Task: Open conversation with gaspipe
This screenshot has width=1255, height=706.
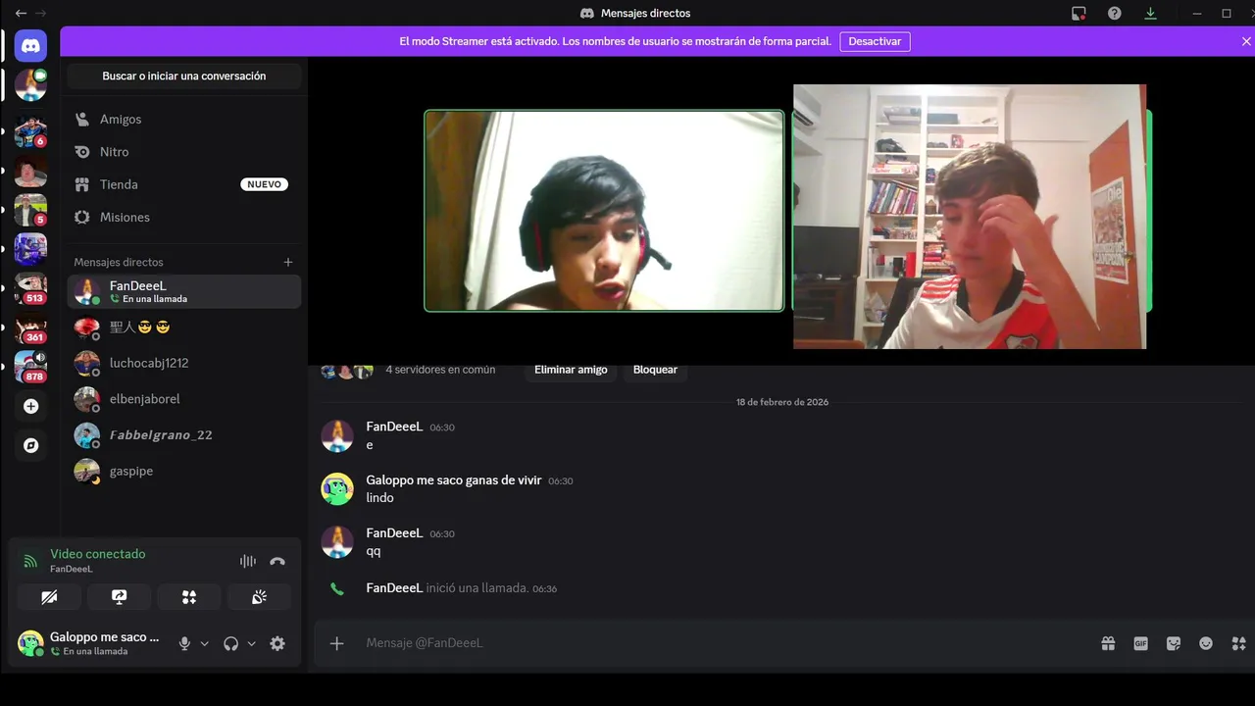Action: click(x=184, y=471)
